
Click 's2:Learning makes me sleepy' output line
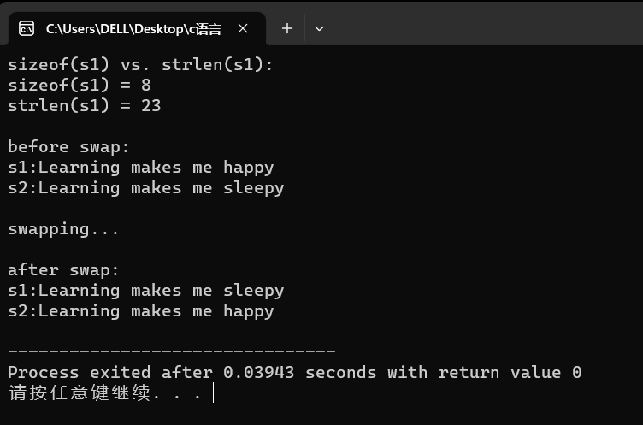tap(145, 188)
